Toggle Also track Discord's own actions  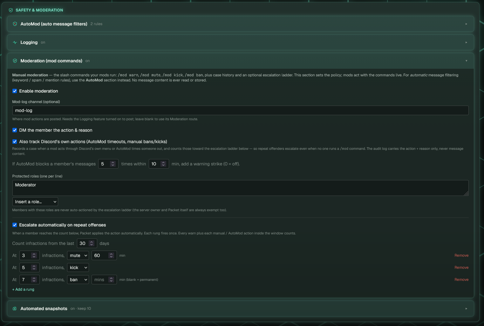pos(15,142)
